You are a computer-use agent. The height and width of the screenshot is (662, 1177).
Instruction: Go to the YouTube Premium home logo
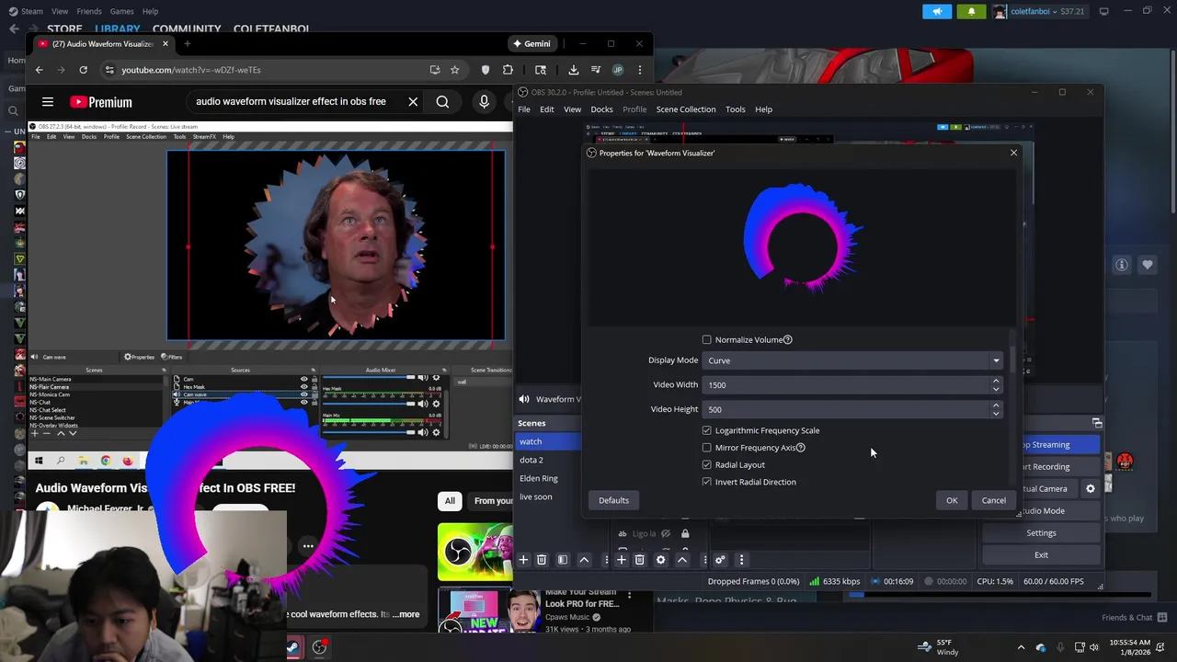(100, 102)
